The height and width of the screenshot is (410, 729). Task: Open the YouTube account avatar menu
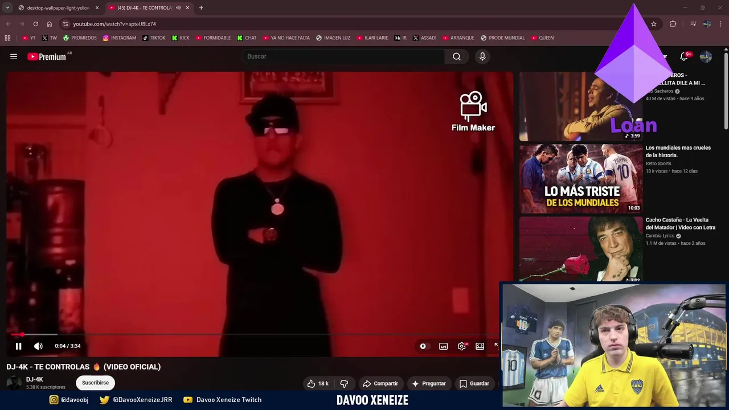706,56
